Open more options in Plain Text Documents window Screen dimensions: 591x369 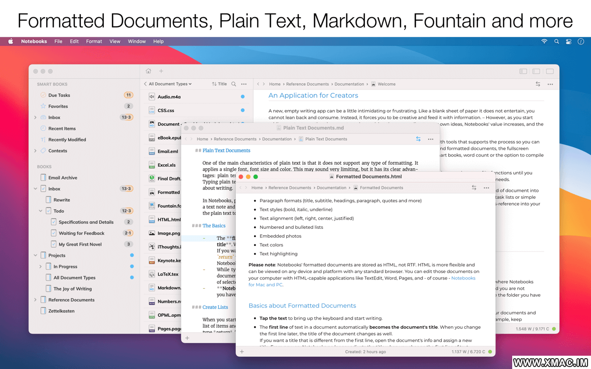point(431,139)
